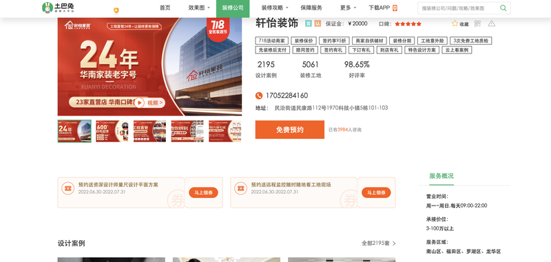
Task: Switch to the 服务概况 tab
Action: click(441, 176)
